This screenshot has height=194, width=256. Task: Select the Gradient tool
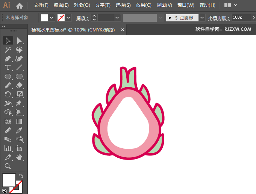(x=19, y=121)
